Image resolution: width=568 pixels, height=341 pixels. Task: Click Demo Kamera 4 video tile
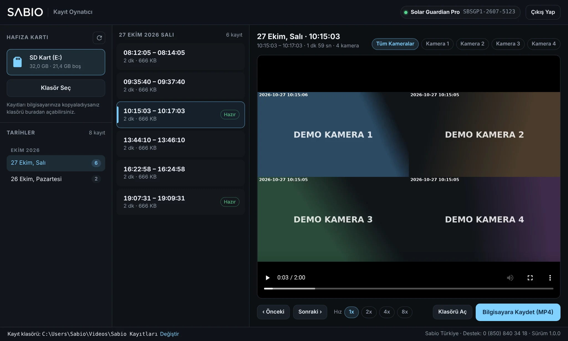484,219
